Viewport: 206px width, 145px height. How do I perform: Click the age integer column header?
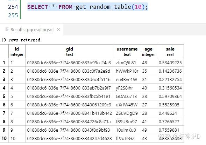pyautogui.click(x=148, y=52)
